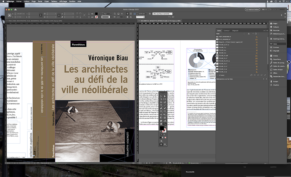Open the Glyphes panel

click(x=276, y=85)
